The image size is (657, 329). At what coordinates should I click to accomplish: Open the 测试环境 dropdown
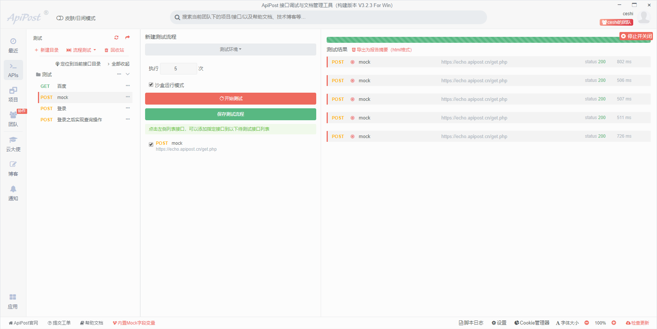231,49
